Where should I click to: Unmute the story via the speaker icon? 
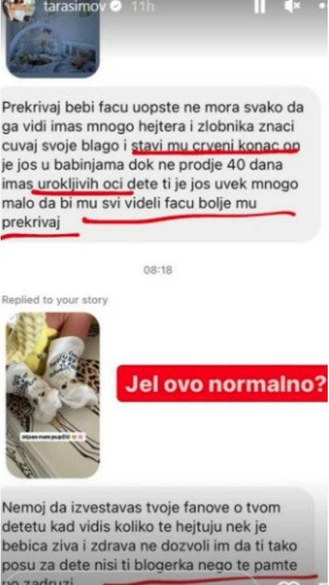[292, 6]
